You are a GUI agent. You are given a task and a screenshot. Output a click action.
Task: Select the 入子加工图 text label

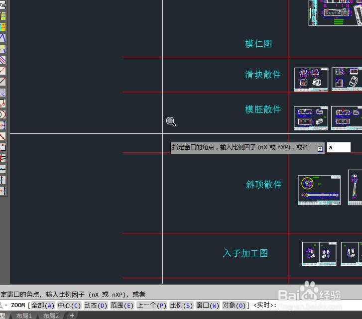coord(245,253)
